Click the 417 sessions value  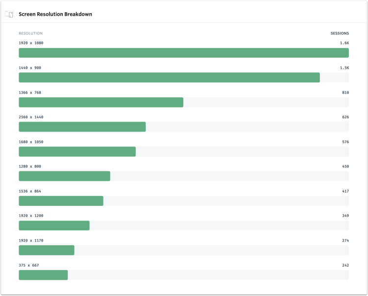pos(345,191)
